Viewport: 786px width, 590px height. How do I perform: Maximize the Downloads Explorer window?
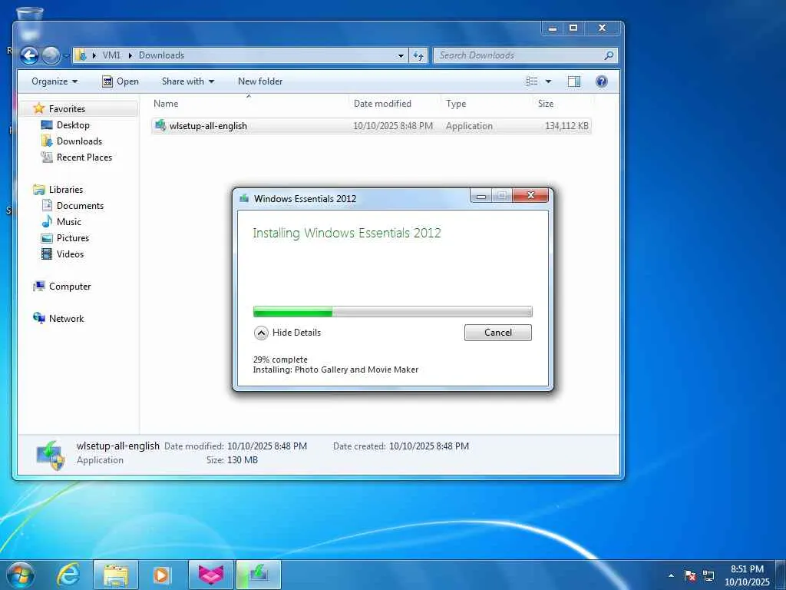point(573,28)
